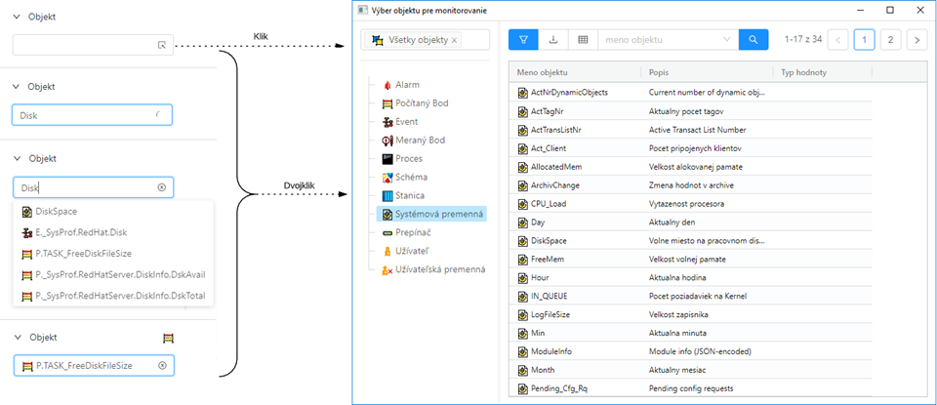Choose Užívateľská premenná in the tree
Viewport: 937px width, 405px height.
pyautogui.click(x=431, y=269)
